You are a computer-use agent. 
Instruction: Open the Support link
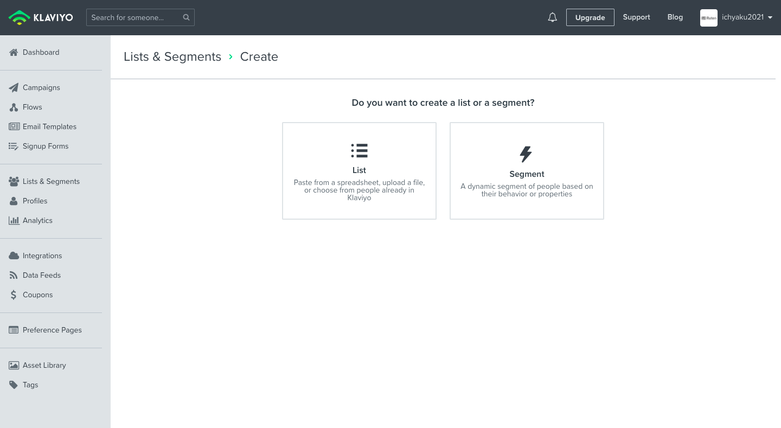[x=636, y=17]
